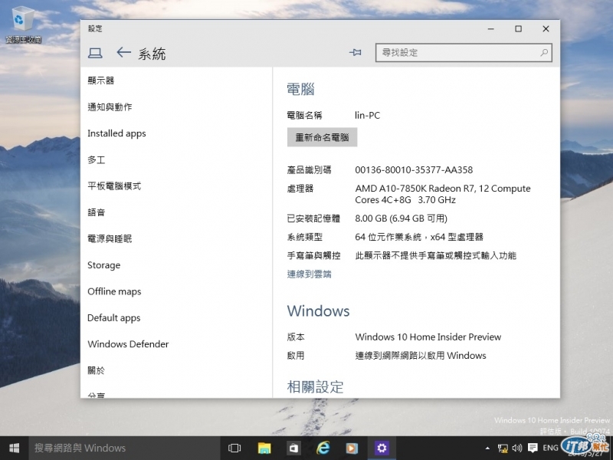
Task: Click the back arrow in Settings header
Action: 123,52
